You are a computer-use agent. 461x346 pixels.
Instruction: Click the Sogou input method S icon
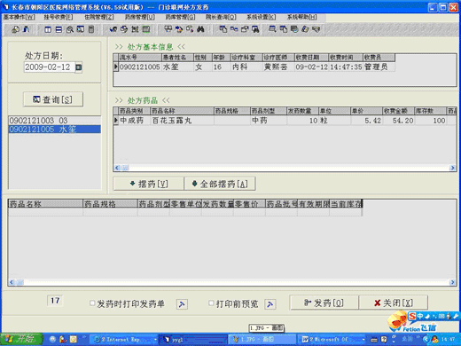[x=412, y=316]
